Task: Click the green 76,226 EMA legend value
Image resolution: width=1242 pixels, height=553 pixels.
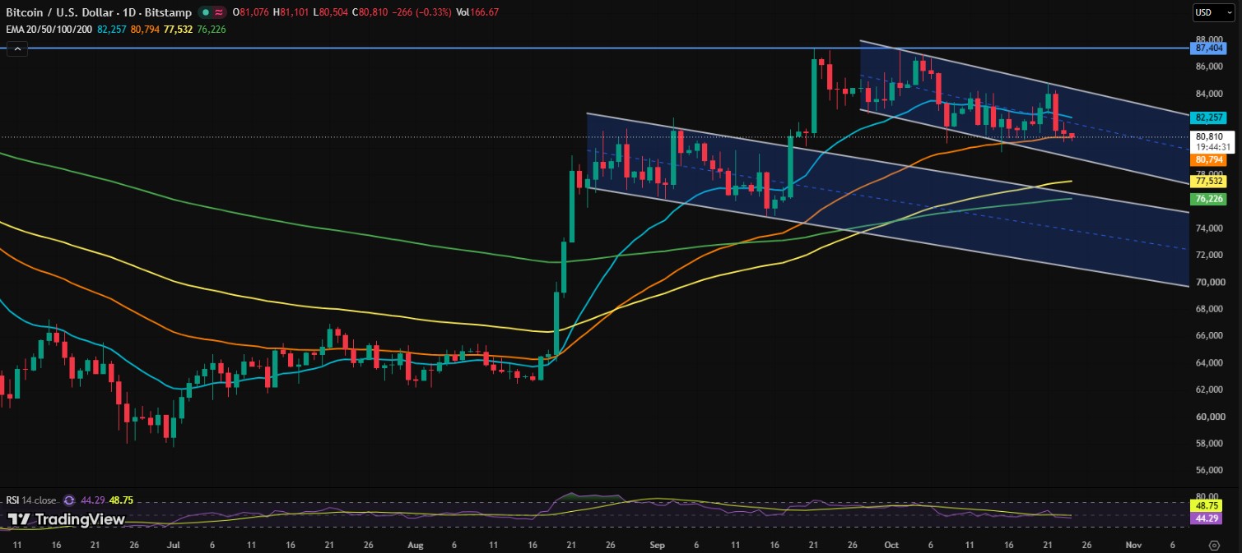Action: click(212, 29)
